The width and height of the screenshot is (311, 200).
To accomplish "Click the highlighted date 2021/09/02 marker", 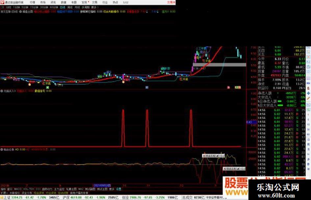I will click(102, 186).
